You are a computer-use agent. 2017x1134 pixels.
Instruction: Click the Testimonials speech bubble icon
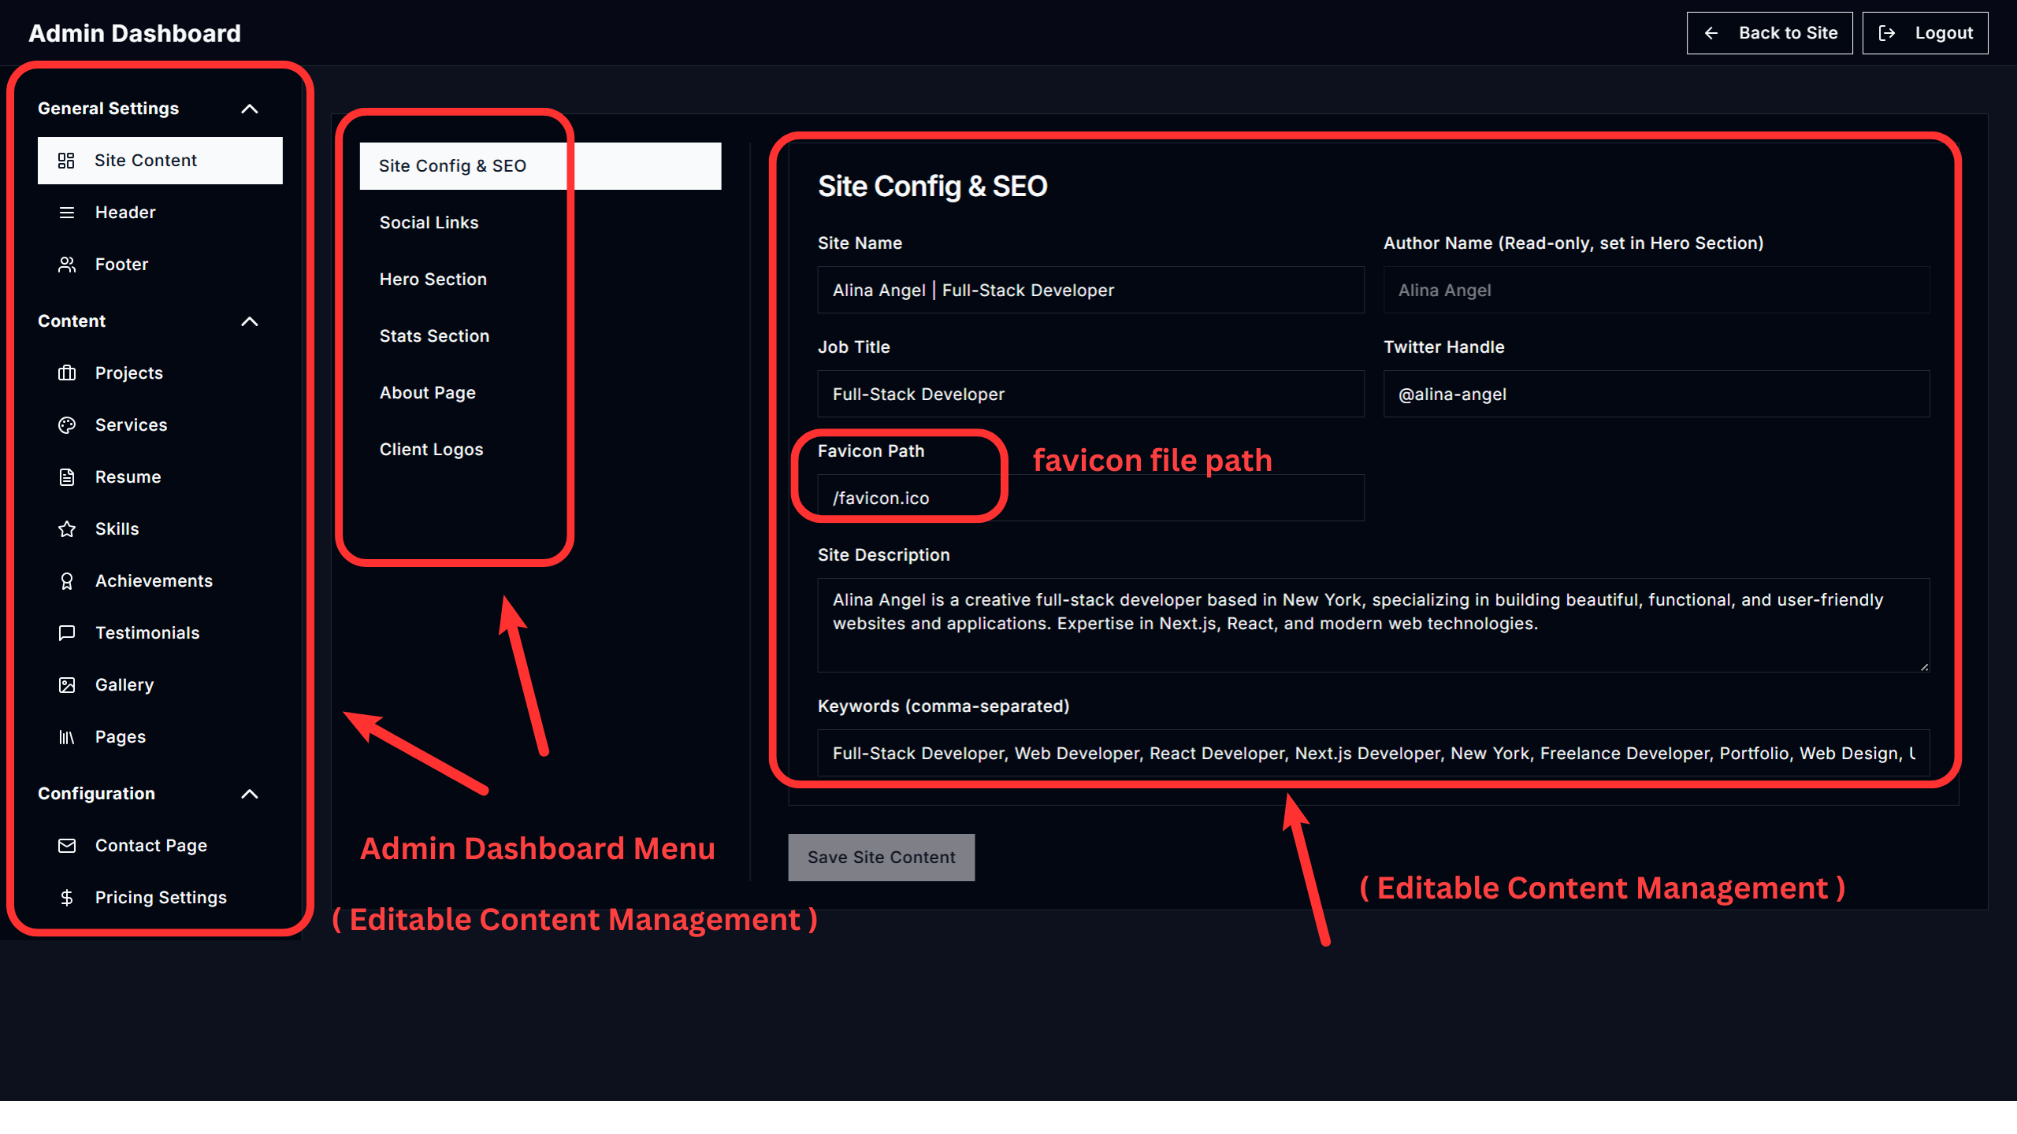point(67,632)
